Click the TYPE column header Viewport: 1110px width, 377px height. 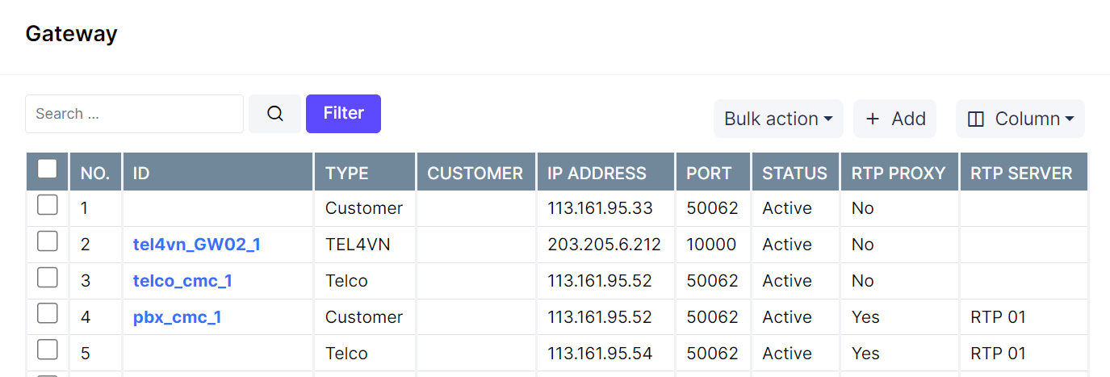coord(365,173)
